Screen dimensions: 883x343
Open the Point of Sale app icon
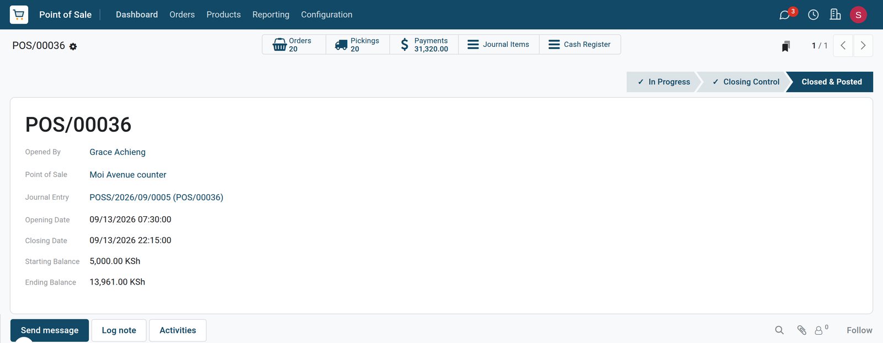coord(19,14)
